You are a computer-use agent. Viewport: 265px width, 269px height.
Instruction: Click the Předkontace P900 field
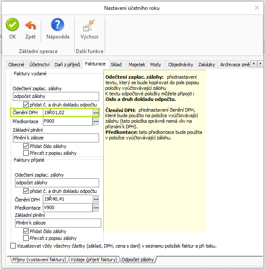point(68,121)
